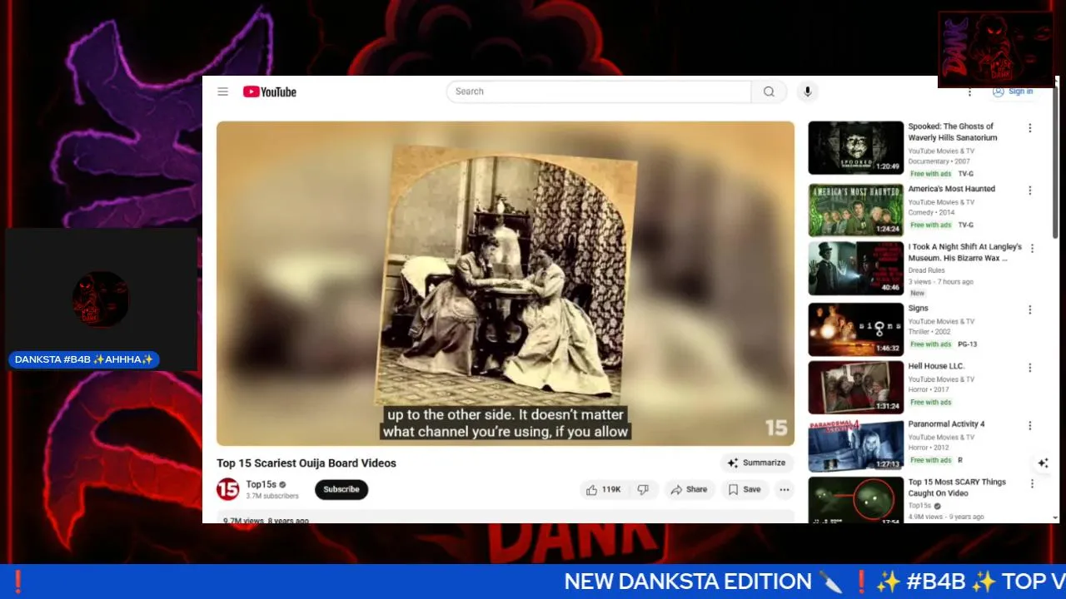This screenshot has height=599, width=1066.
Task: Open options menu for Signs movie
Action: point(1030,309)
